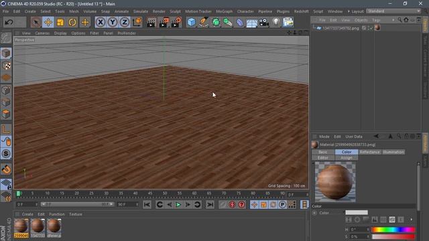Screen dimensions: 429x241
Task: Select 13477337349782.png object in Object Manager
Action: click(341, 28)
